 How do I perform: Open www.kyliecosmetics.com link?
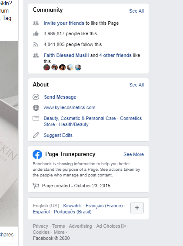(x=70, y=107)
